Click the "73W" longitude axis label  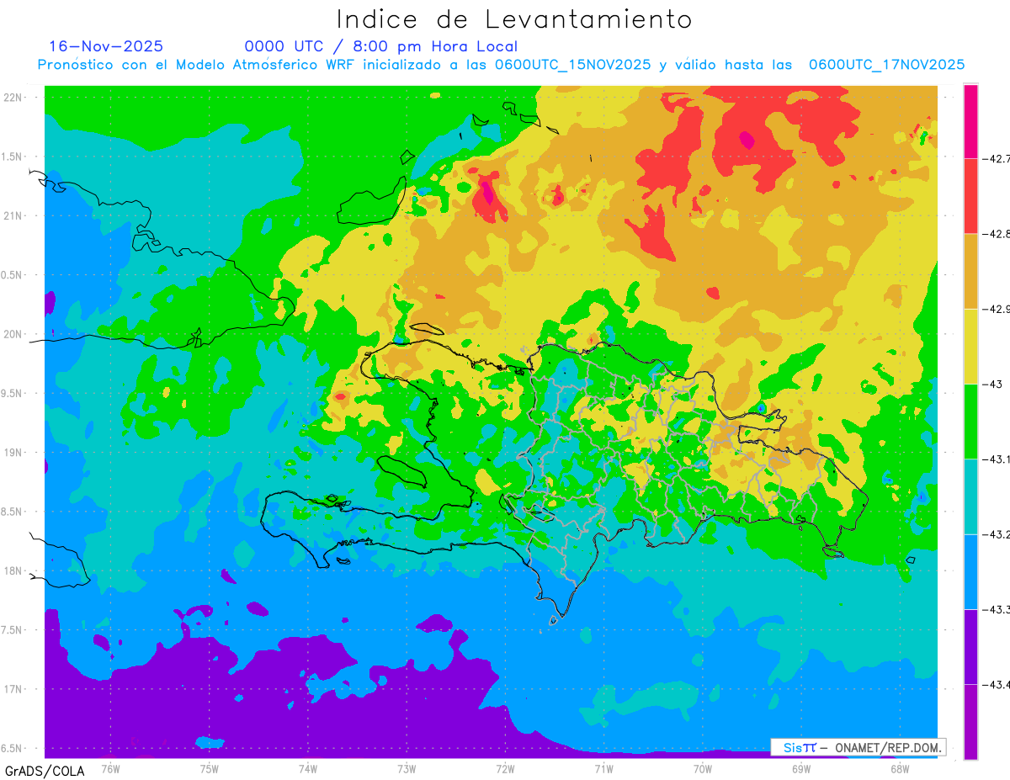[x=407, y=768]
